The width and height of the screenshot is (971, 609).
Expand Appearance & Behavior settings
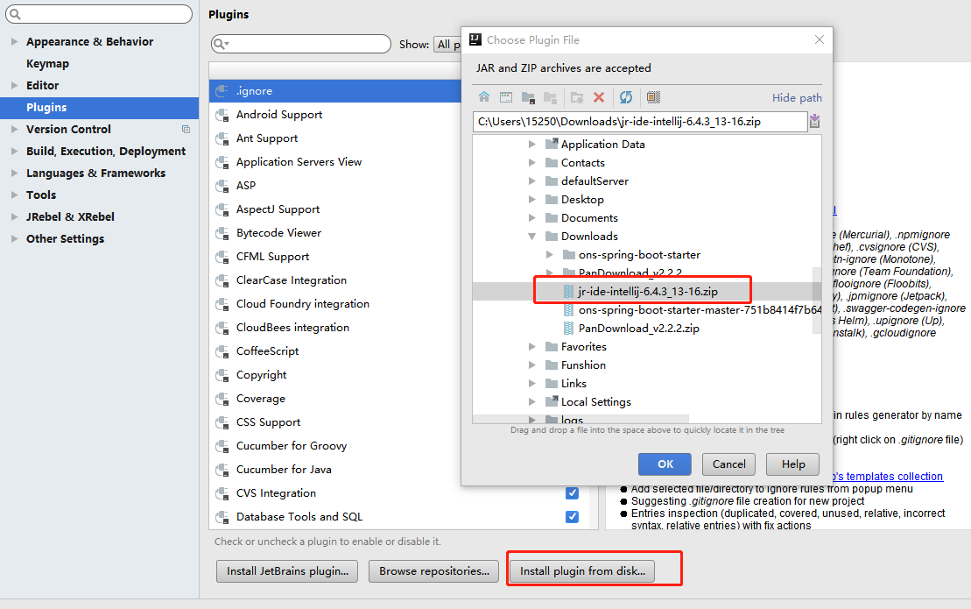14,41
